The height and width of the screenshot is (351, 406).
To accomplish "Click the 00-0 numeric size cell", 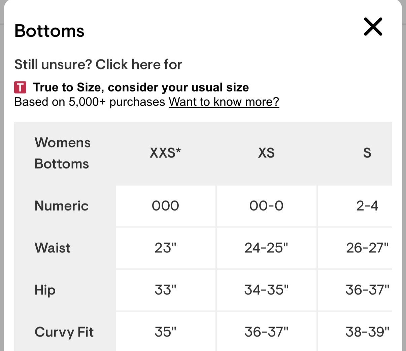I will [x=266, y=206].
